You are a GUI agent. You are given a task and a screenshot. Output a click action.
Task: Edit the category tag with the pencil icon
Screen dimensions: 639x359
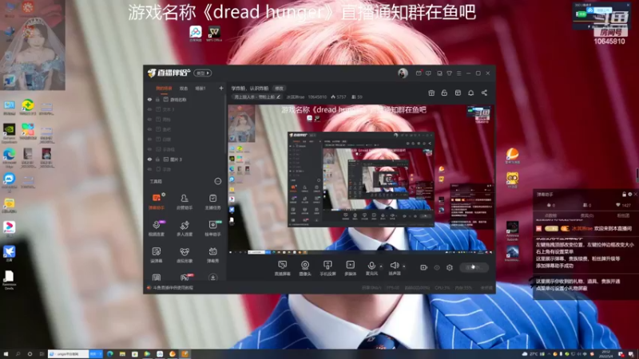coord(278,97)
